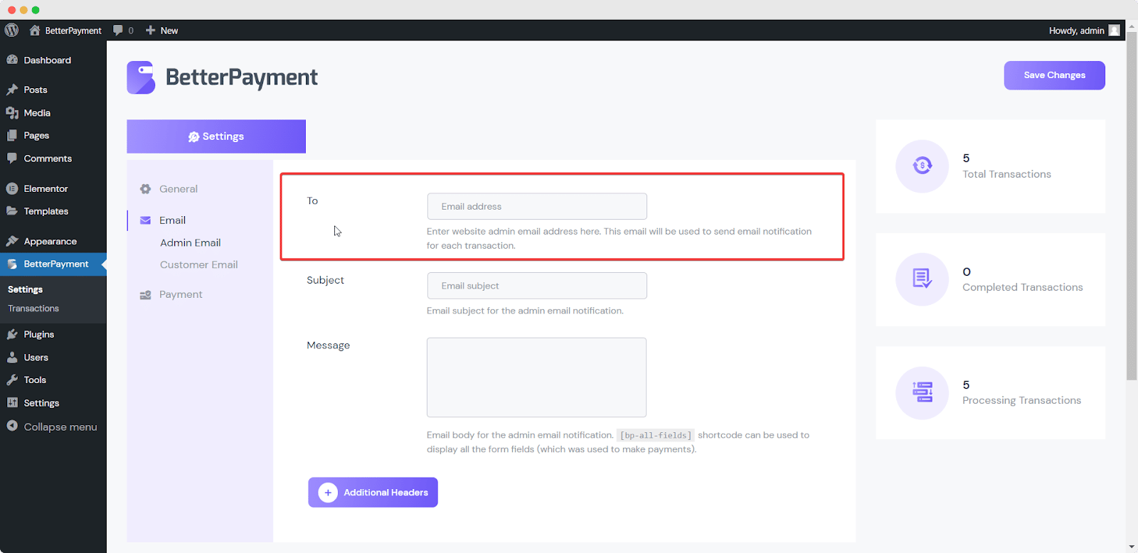Click the plus icon in Additional Headers
This screenshot has width=1138, height=553.
(328, 493)
